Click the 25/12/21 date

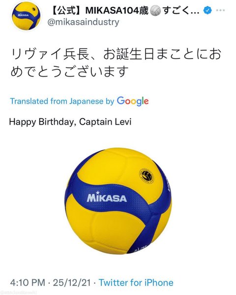72,283
